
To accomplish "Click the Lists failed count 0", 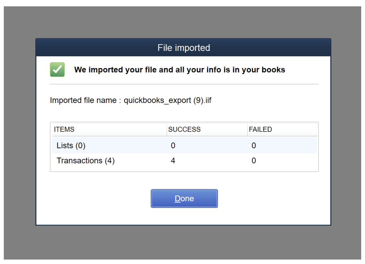I will 254,145.
